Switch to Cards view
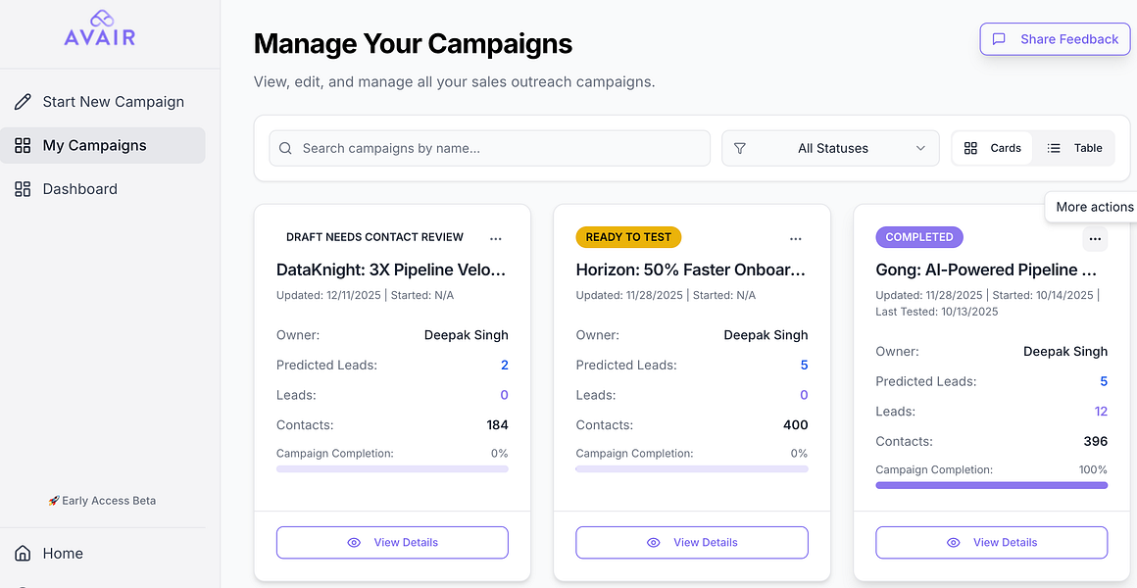The width and height of the screenshot is (1137, 588). pyautogui.click(x=992, y=149)
